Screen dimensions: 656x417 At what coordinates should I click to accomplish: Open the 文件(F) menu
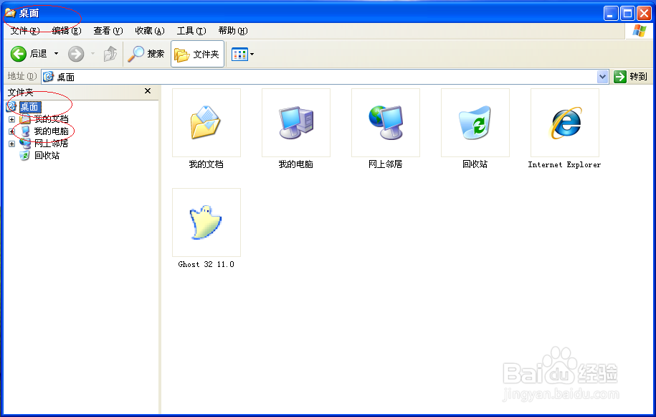24,31
